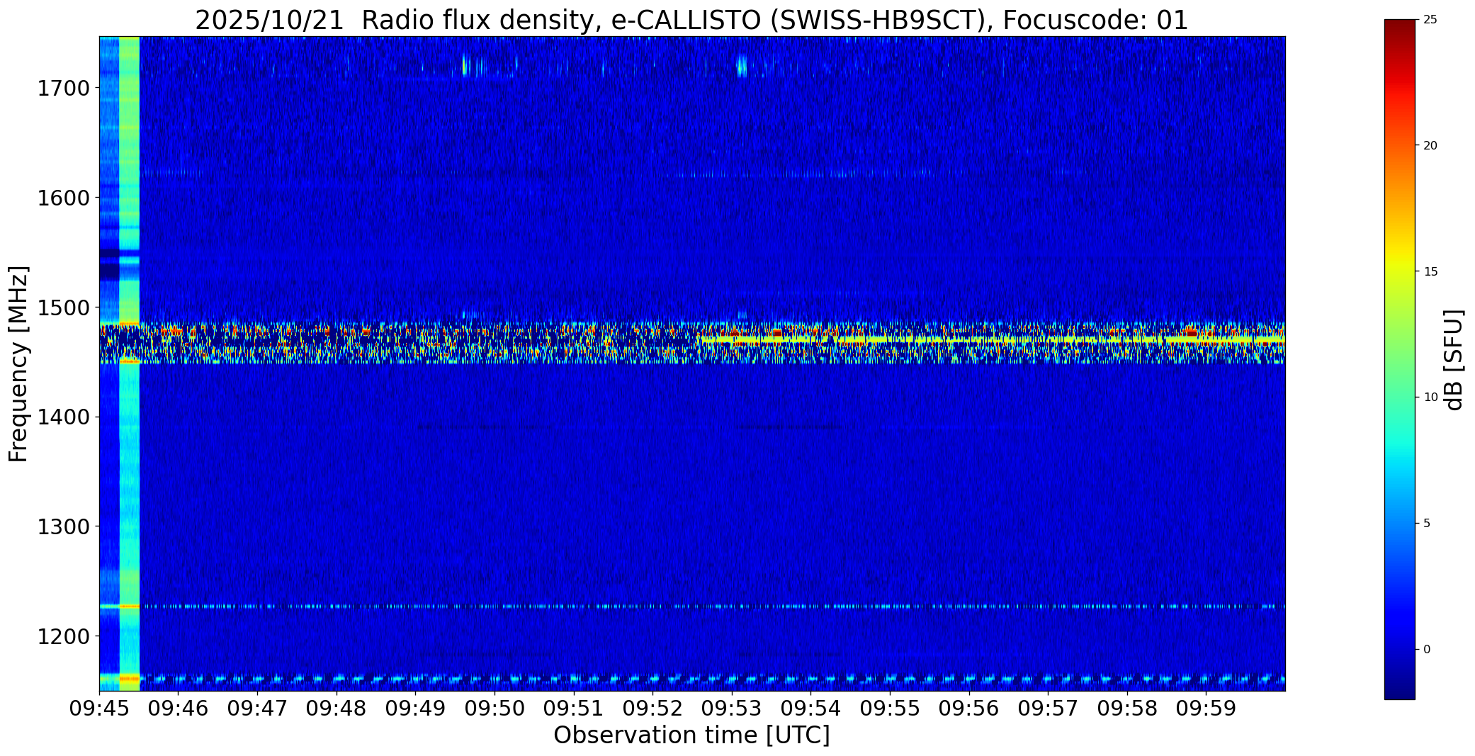Click the 09:58 time tick label
The height and width of the screenshot is (756, 1475).
(1127, 708)
